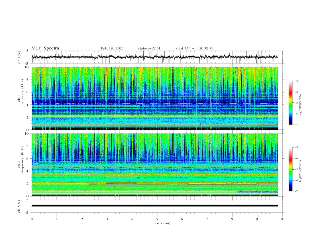The height and width of the screenshot is (246, 318).
Task: Click the 2 minute tick on time axis
Action: point(82,219)
